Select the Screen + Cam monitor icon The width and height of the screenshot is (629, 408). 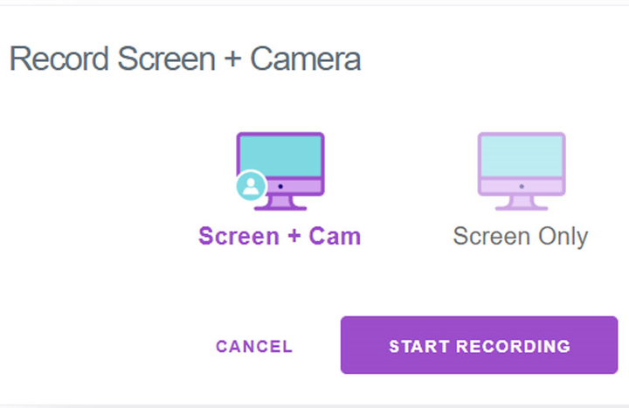[280, 170]
